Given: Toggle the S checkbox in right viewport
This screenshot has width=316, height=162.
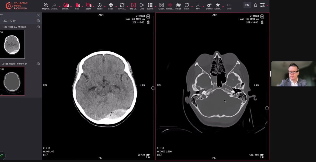Looking at the screenshot, I should pos(161,155).
